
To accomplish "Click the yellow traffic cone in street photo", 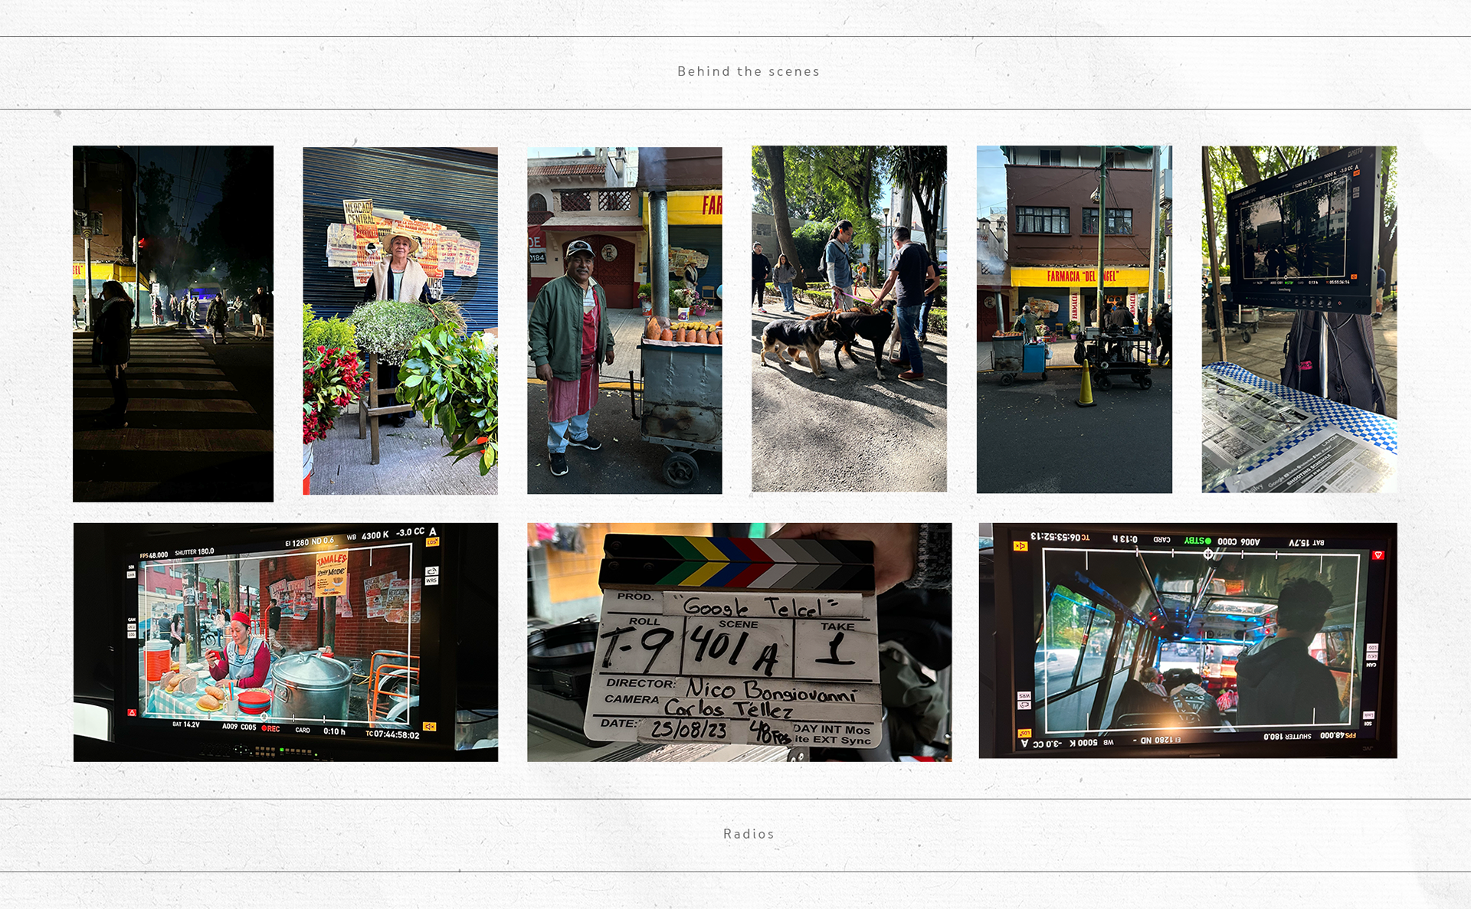I will click(x=1085, y=384).
